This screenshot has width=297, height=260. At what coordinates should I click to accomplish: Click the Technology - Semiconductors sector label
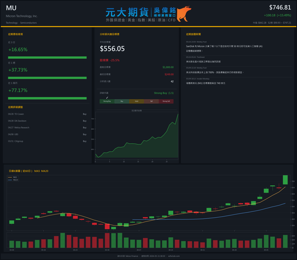(x=21, y=23)
